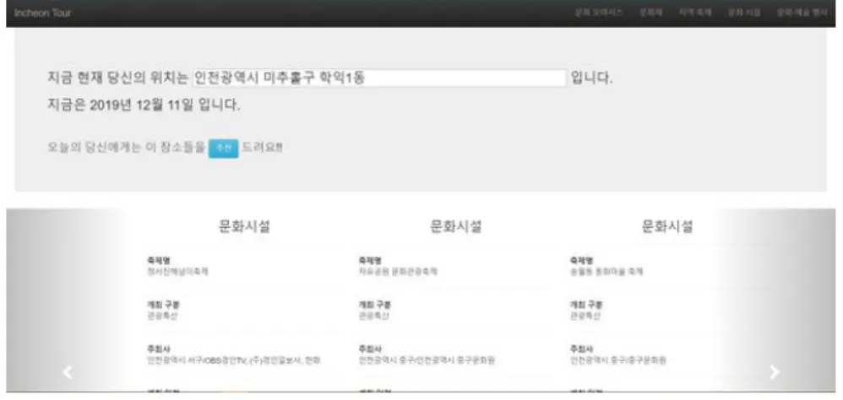The image size is (843, 400).
Task: Go to previous carousel slide arrow
Action: 68,372
